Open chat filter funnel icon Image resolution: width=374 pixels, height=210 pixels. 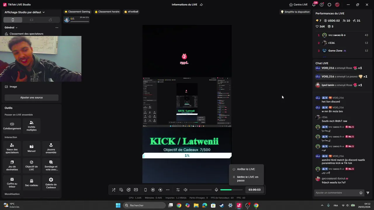368,193
